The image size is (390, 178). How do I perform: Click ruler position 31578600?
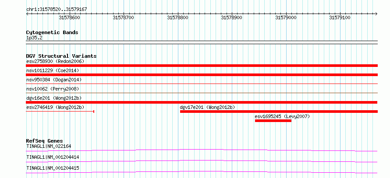[69, 17]
